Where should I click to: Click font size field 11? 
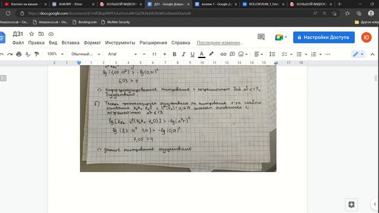pyautogui.click(x=155, y=54)
